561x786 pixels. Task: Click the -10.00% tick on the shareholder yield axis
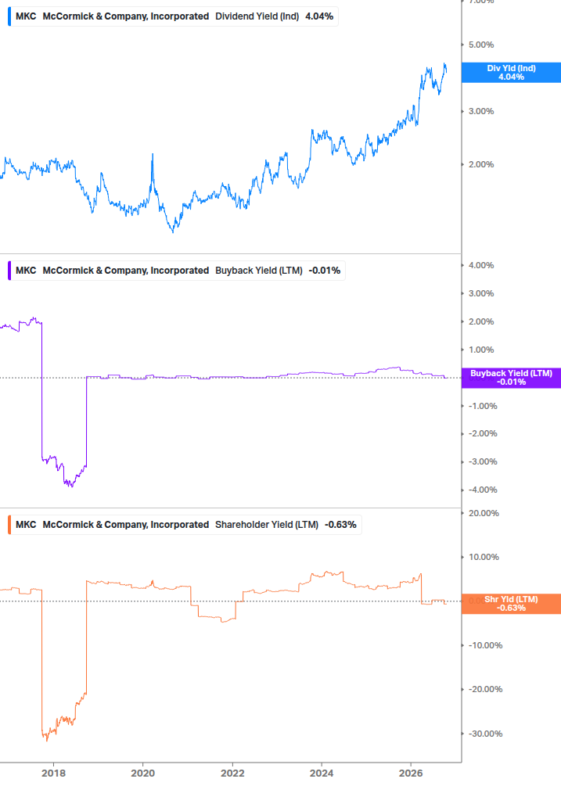click(x=485, y=646)
